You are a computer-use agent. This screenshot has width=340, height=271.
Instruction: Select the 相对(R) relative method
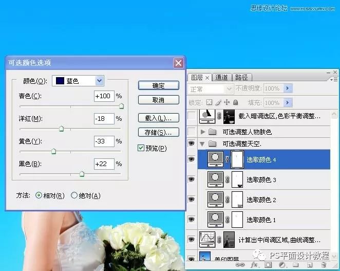[39, 195]
